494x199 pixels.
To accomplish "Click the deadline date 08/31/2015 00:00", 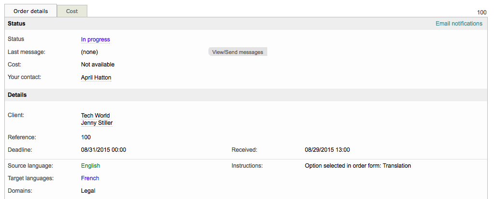I will [103, 150].
